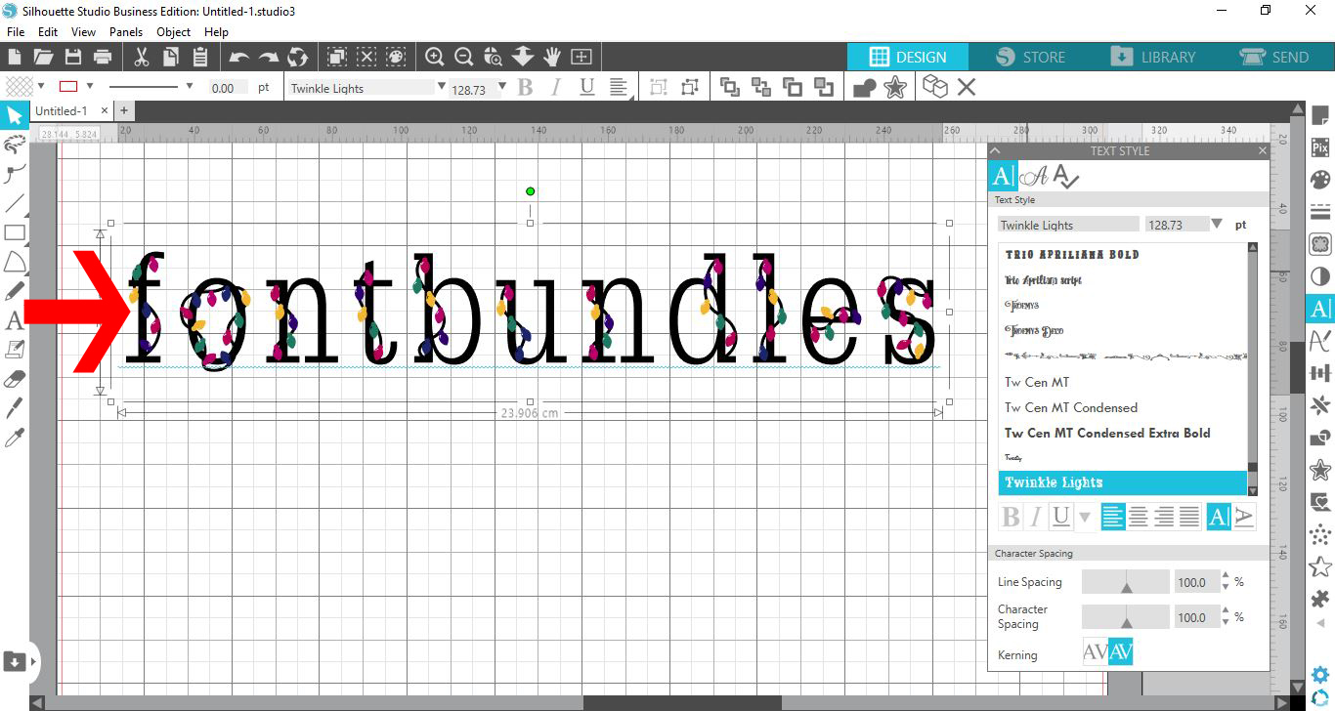Choose Tw Cen MT Condensed Extra Bold font
Image resolution: width=1335 pixels, height=711 pixels.
1107,433
